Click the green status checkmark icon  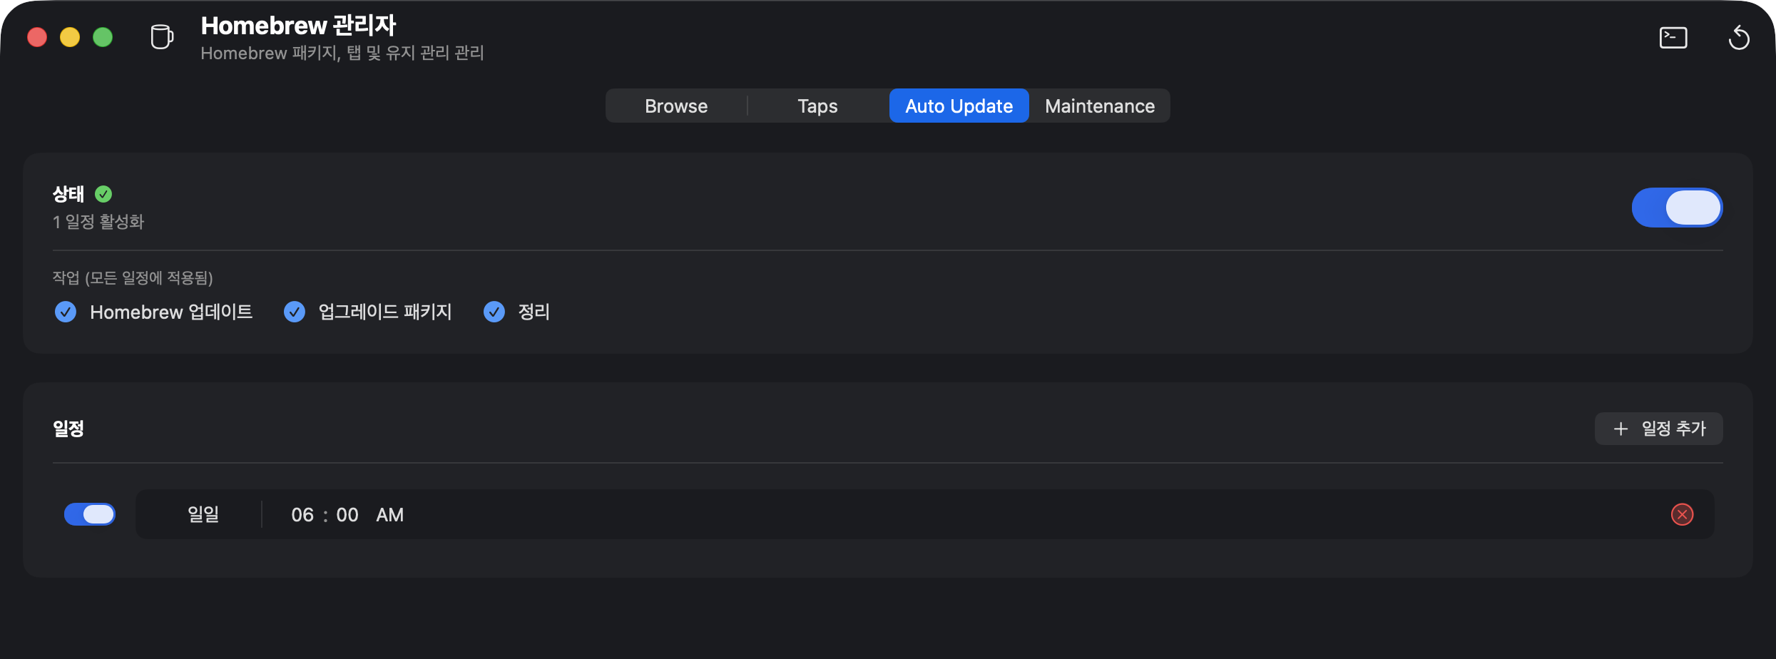coord(103,194)
